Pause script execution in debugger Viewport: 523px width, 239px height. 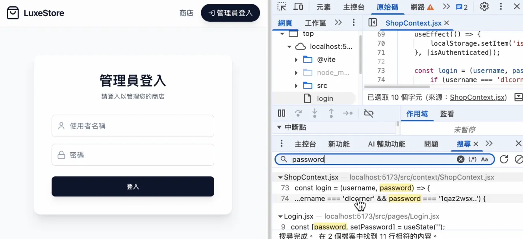tap(282, 113)
